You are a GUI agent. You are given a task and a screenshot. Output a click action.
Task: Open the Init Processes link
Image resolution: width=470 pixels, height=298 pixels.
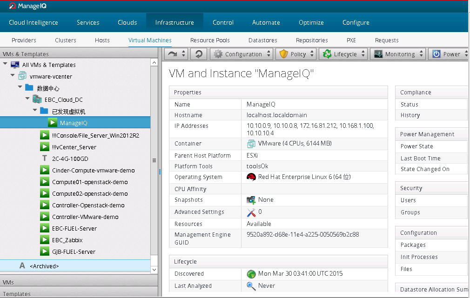419,257
